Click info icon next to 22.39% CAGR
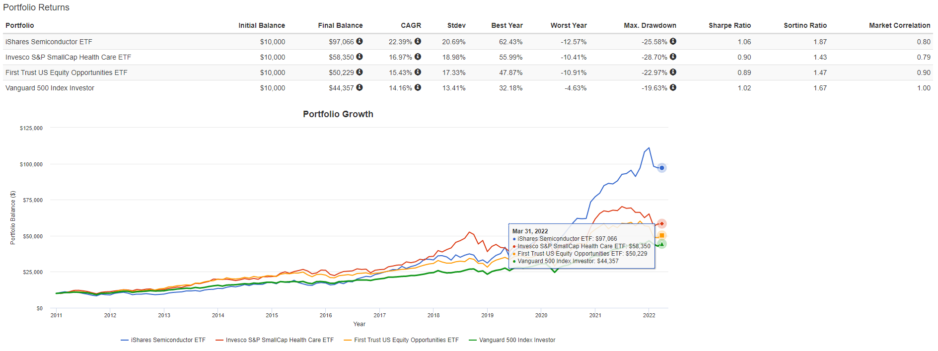The width and height of the screenshot is (938, 351). point(418,42)
